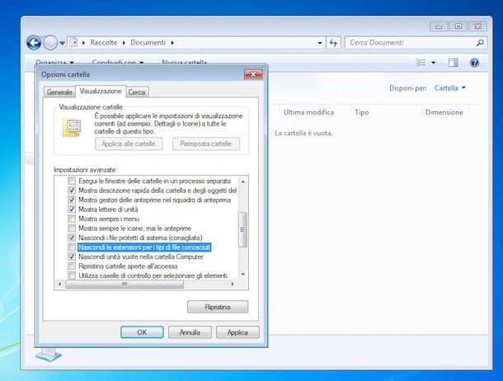Screen dimensions: 503x381
Task: Click the Ripristina button
Action: (x=218, y=307)
